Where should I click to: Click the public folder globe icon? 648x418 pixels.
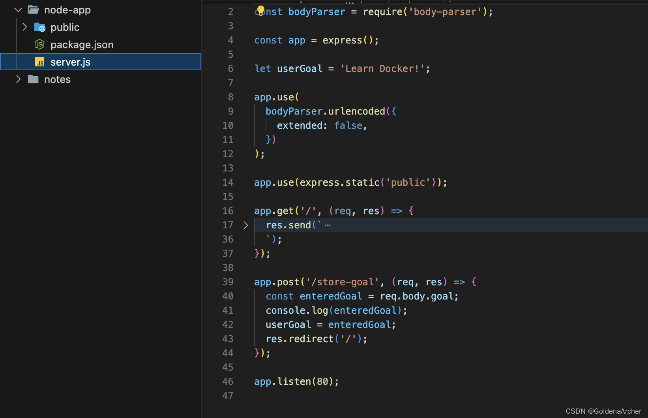(39, 27)
